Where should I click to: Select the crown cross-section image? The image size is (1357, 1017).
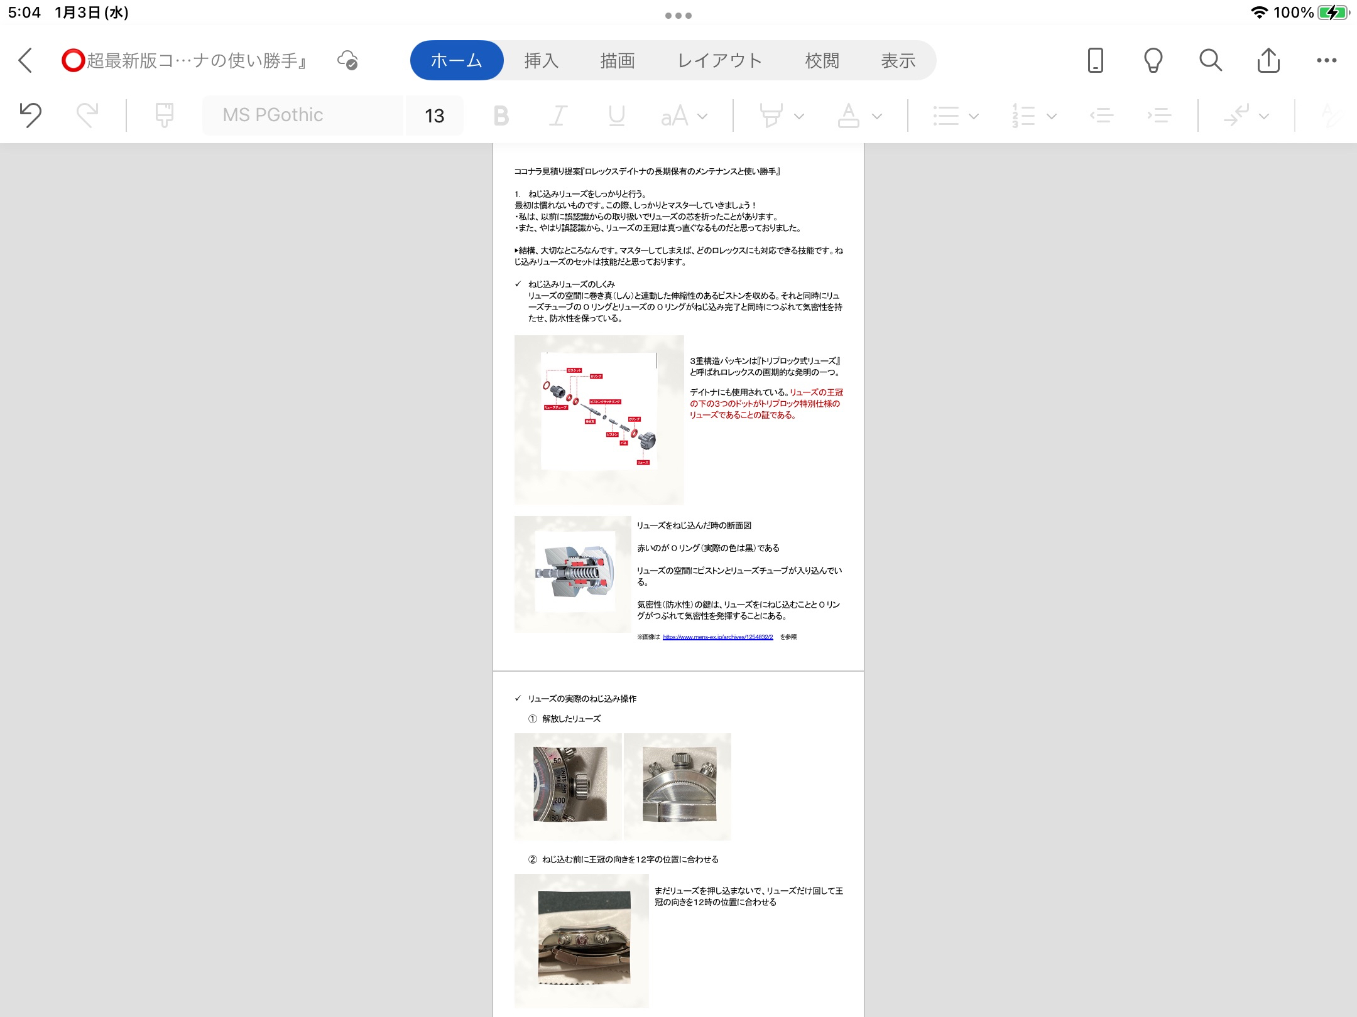(572, 574)
